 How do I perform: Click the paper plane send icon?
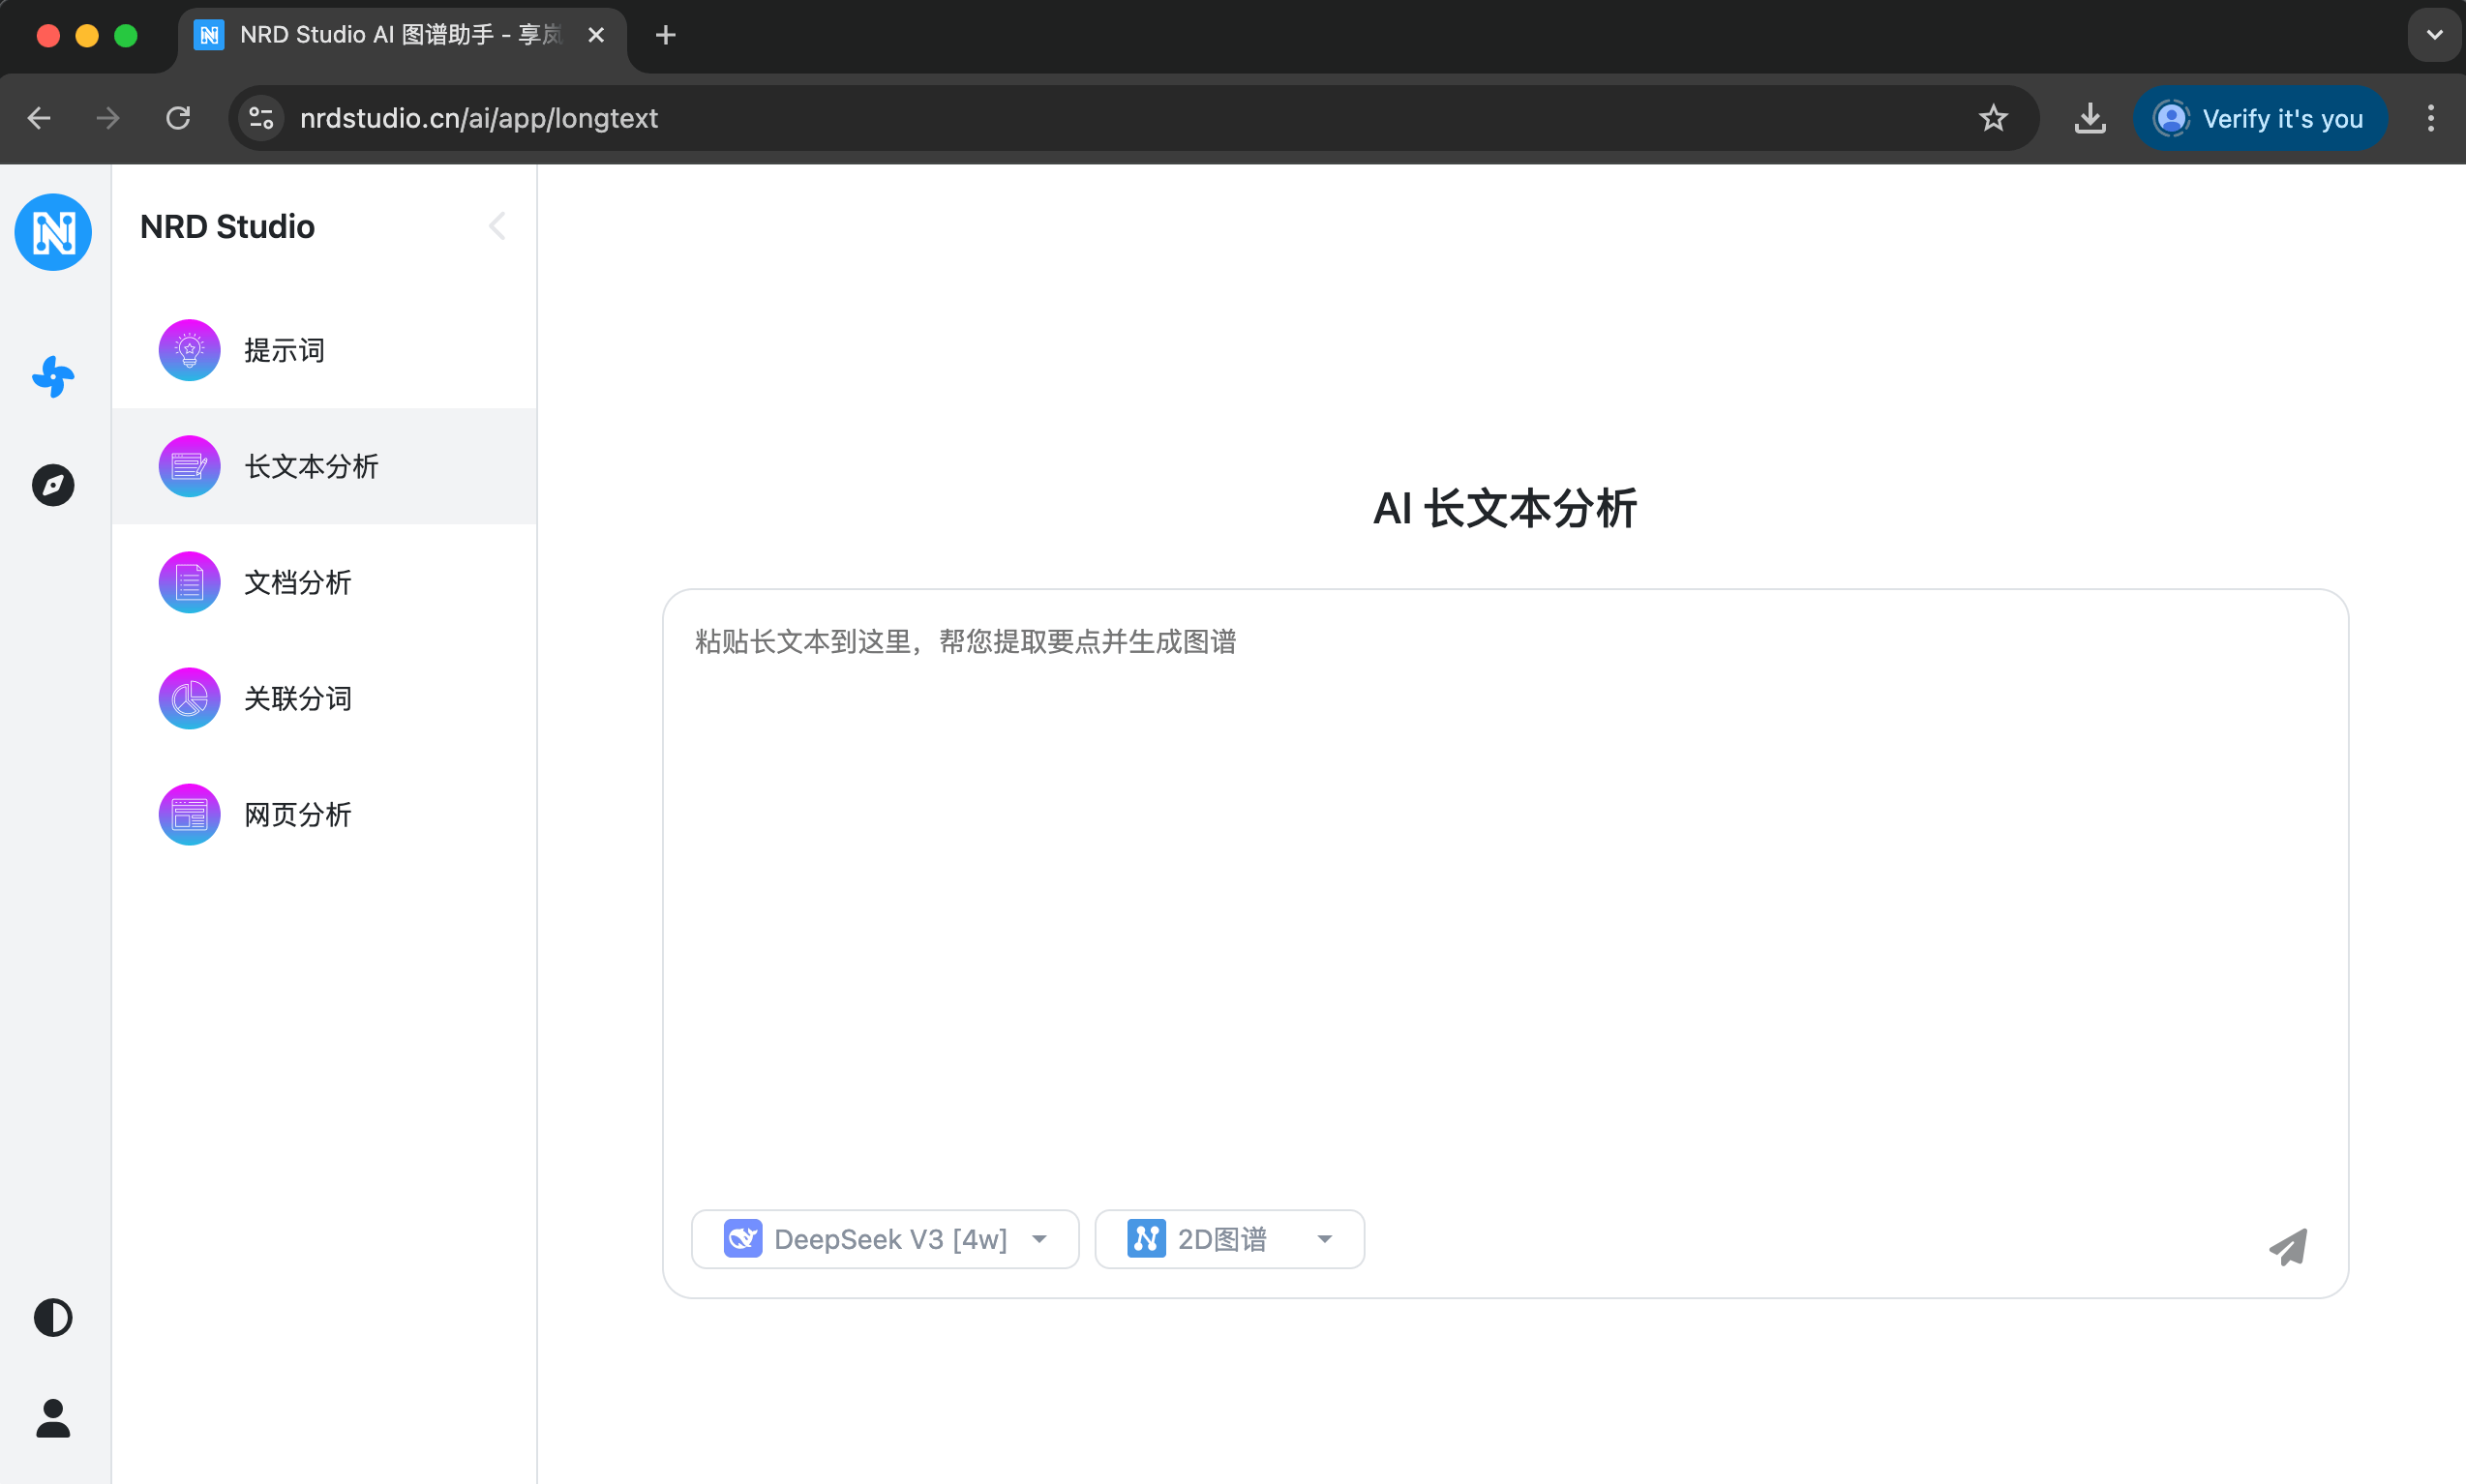(2288, 1246)
